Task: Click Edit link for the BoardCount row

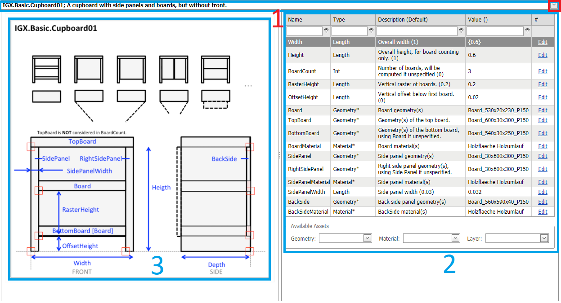Action: tap(543, 71)
